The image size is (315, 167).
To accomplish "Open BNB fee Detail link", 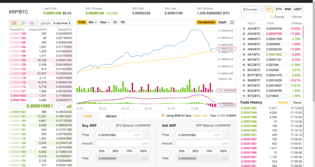I will 196,116.
